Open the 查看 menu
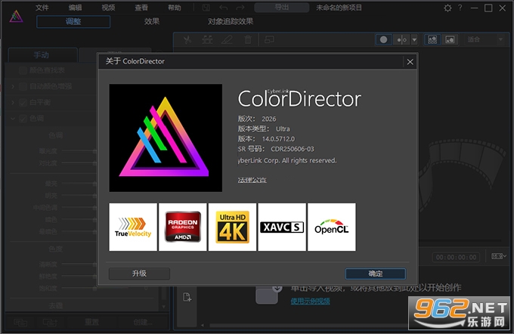The image size is (514, 334). [x=141, y=8]
